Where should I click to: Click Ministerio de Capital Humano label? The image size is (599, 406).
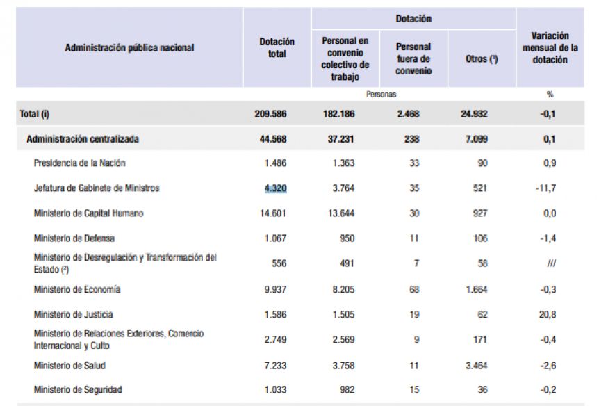tap(89, 213)
